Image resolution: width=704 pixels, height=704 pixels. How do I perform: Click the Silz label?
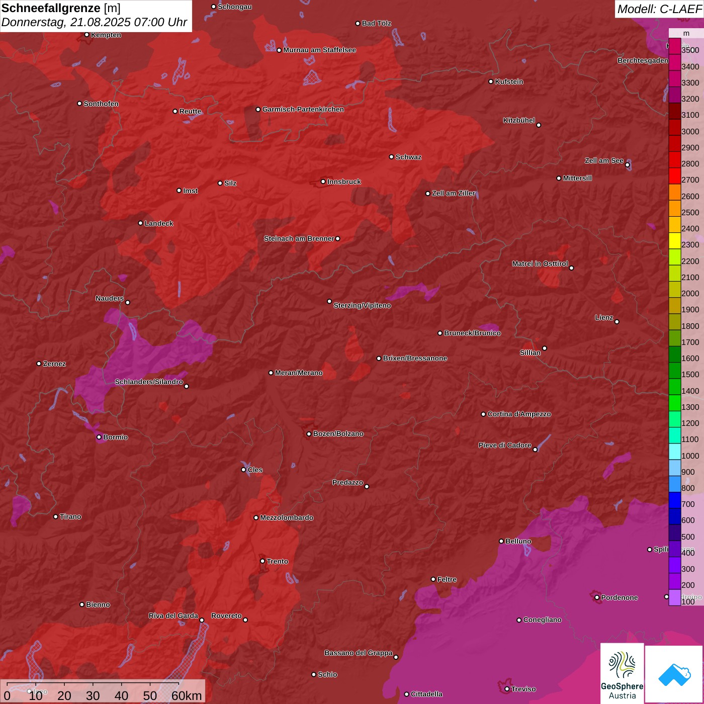[230, 183]
